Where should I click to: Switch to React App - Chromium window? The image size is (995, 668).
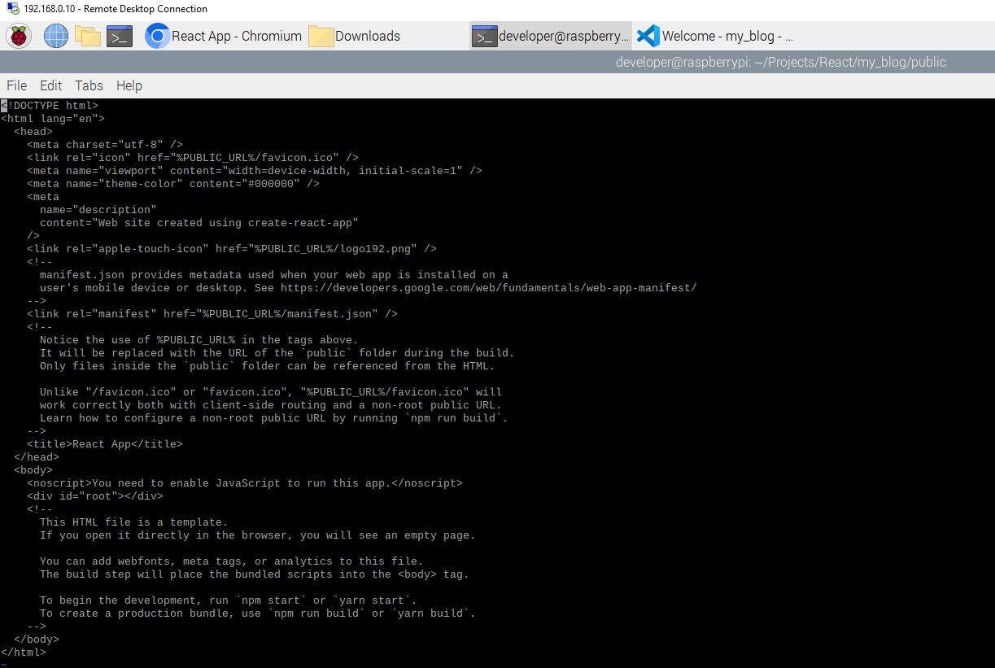pos(223,36)
